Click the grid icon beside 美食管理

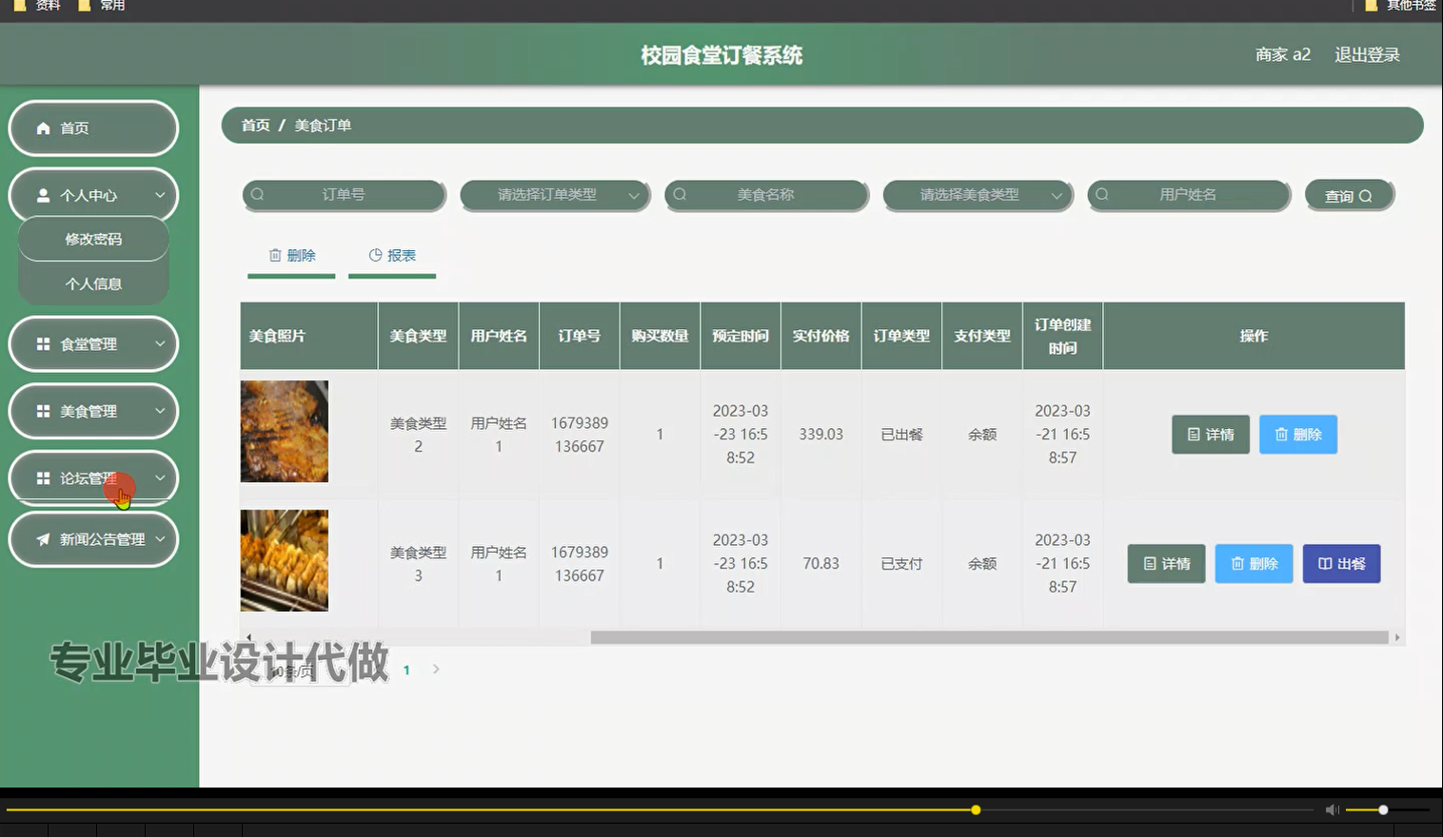42,411
